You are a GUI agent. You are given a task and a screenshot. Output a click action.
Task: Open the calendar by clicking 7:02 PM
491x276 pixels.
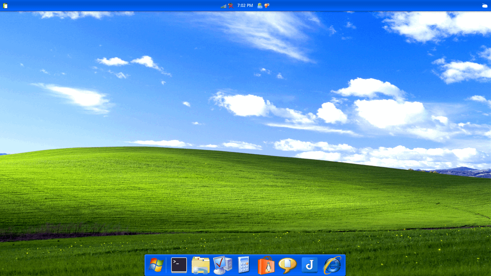(x=244, y=5)
